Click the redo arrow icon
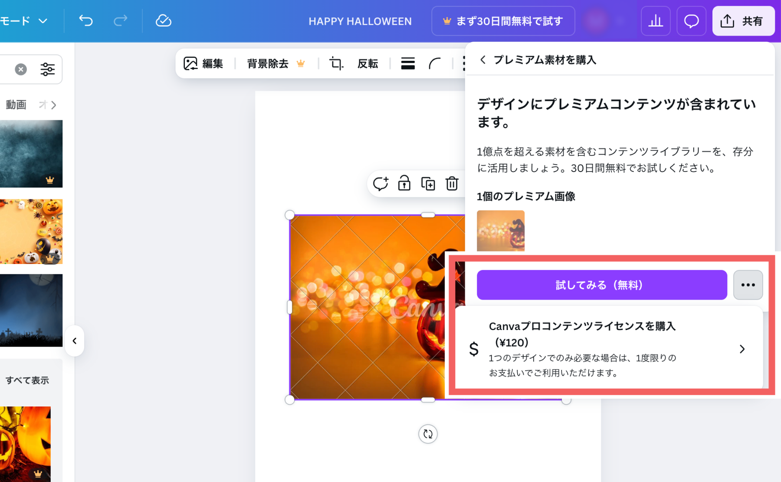This screenshot has width=781, height=482. (x=120, y=20)
